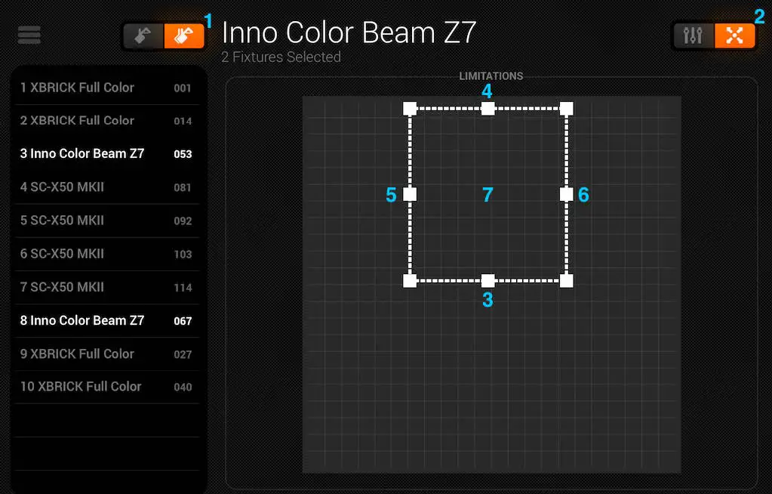Click the top-right corner handle of the box
Screen dimensions: 772x494
point(566,108)
